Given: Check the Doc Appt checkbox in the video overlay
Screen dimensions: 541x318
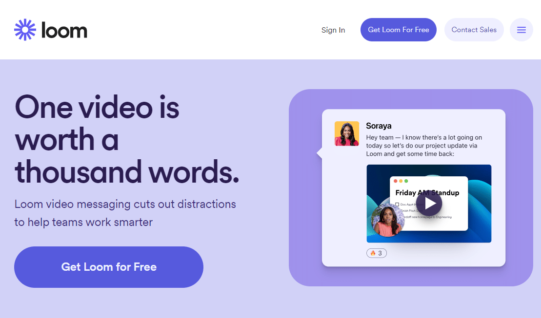Looking at the screenshot, I should tap(397, 204).
